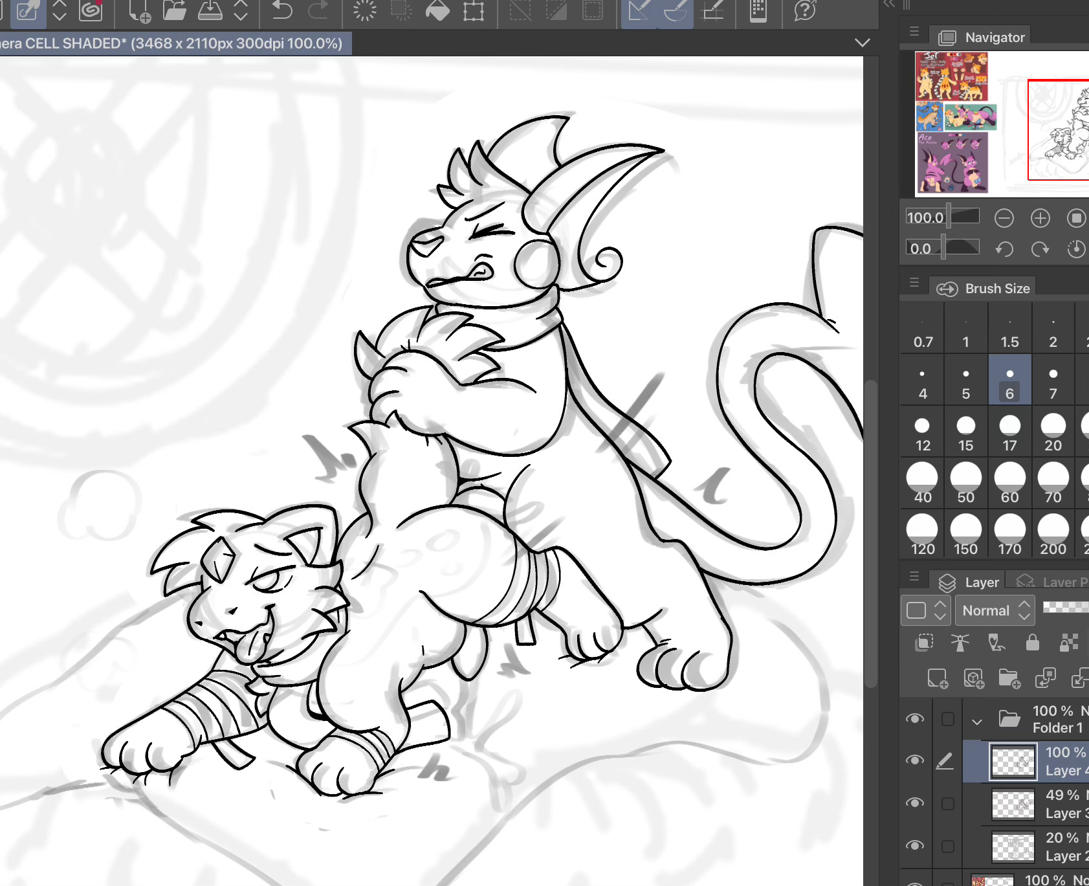Toggle Set as Reference Layer lighthouse icon
Image resolution: width=1089 pixels, height=886 pixels.
(x=960, y=643)
